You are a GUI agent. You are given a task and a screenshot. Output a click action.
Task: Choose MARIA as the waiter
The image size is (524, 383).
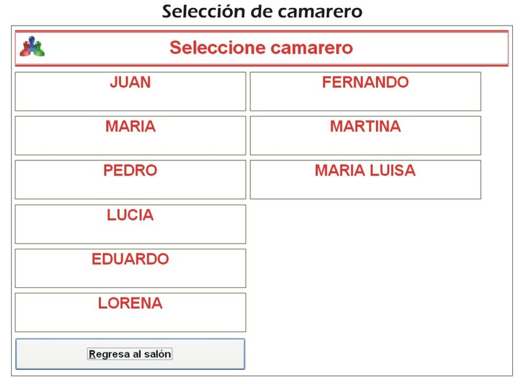pyautogui.click(x=130, y=136)
